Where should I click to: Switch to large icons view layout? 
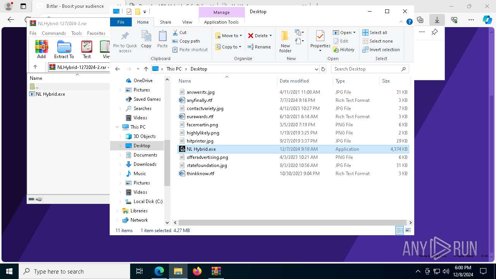[408, 231]
